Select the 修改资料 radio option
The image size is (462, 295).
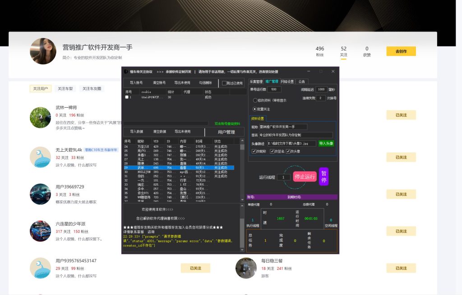pos(255,100)
